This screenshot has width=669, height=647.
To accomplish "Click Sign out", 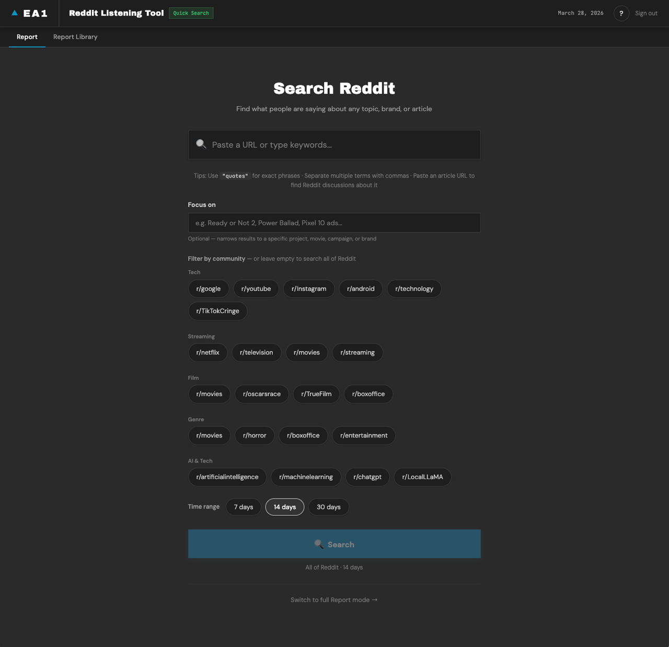I will (x=646, y=13).
